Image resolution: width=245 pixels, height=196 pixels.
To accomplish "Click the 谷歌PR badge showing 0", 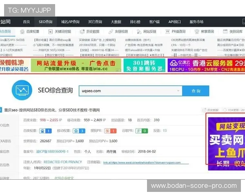I will click(x=142, y=131).
